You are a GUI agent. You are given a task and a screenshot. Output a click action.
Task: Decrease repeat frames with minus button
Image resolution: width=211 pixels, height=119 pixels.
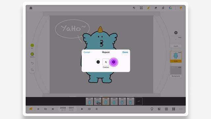pyautogui.click(x=98, y=62)
